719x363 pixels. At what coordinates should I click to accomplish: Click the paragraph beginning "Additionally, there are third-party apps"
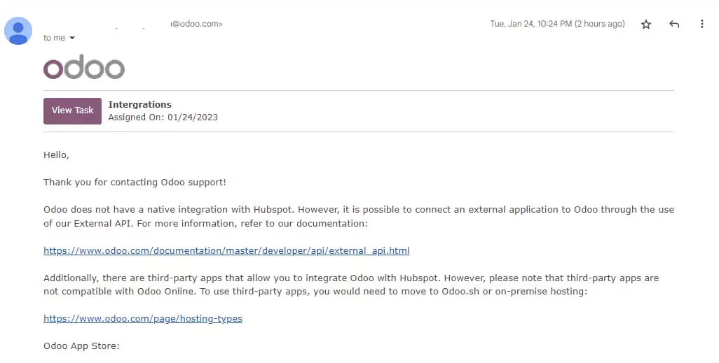point(351,285)
